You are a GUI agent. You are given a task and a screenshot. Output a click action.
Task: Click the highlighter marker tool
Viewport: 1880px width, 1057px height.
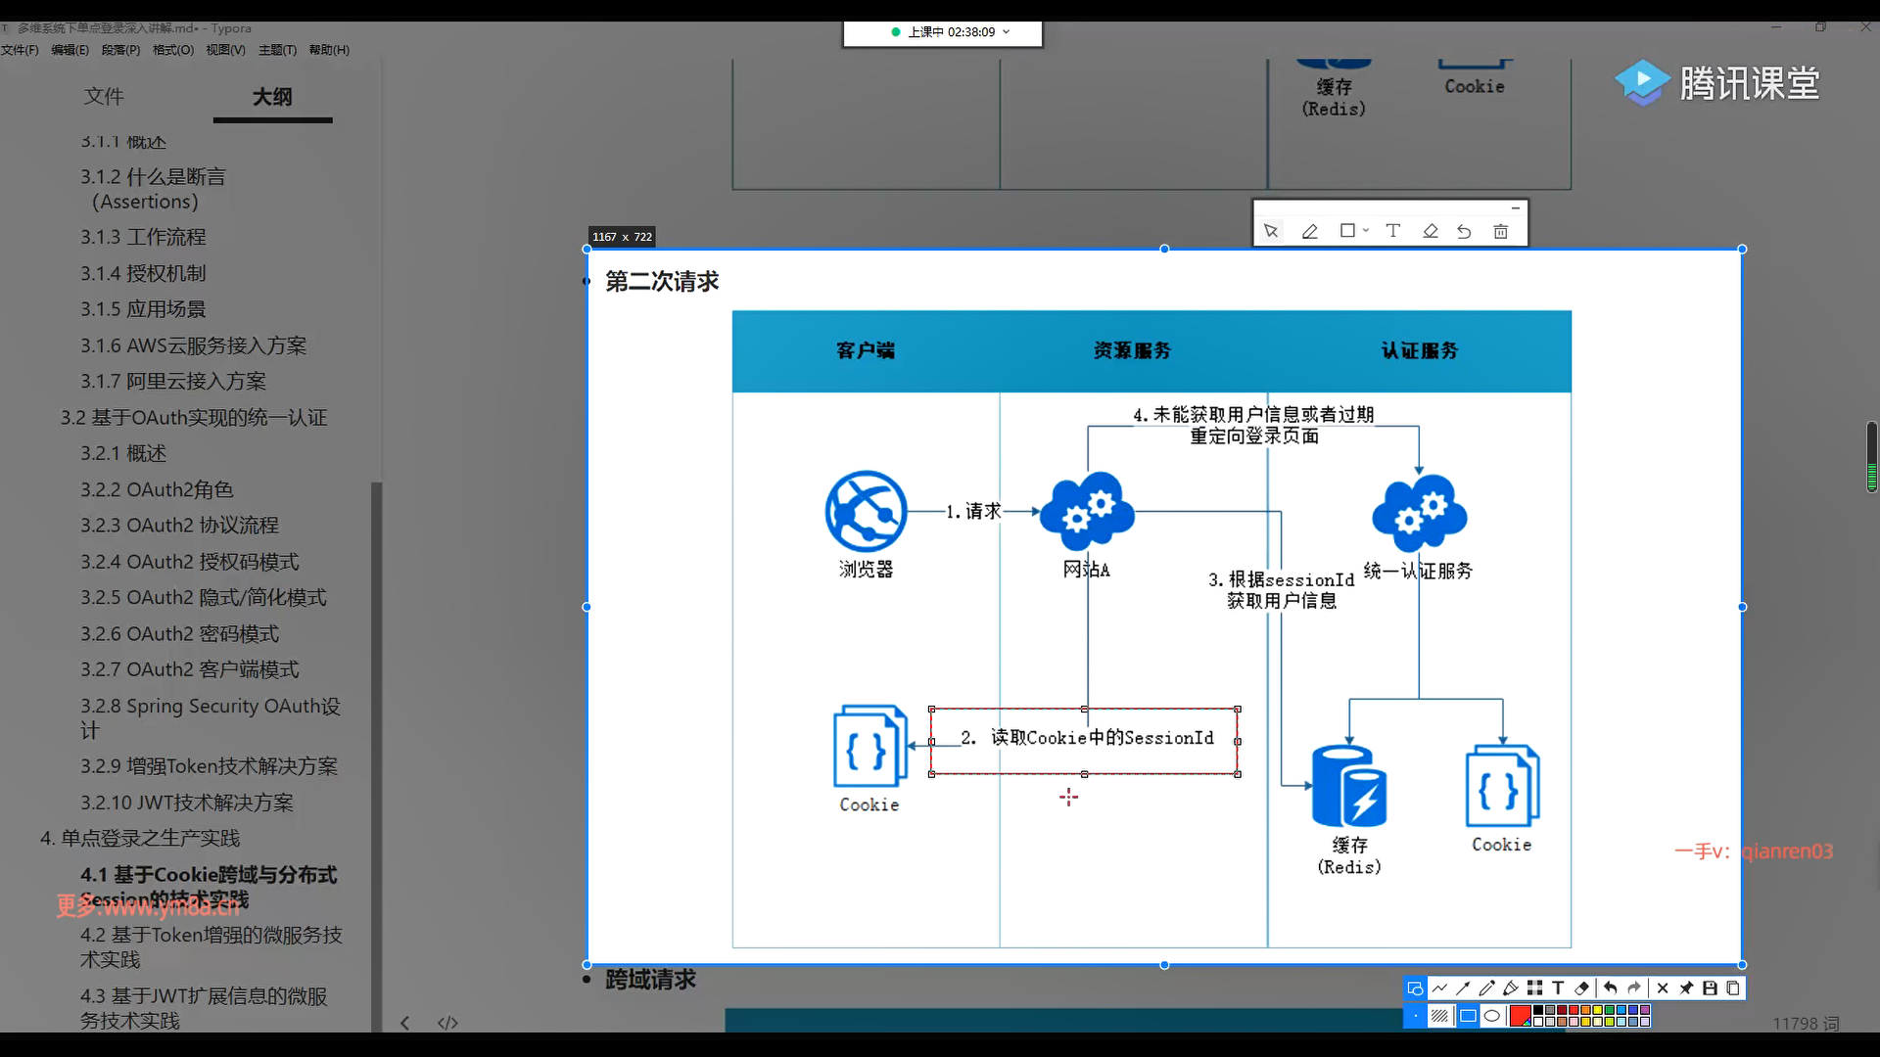click(1510, 988)
